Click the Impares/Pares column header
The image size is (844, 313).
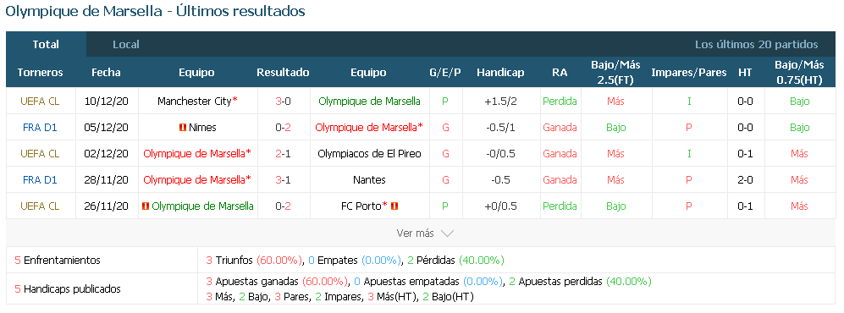(x=688, y=73)
